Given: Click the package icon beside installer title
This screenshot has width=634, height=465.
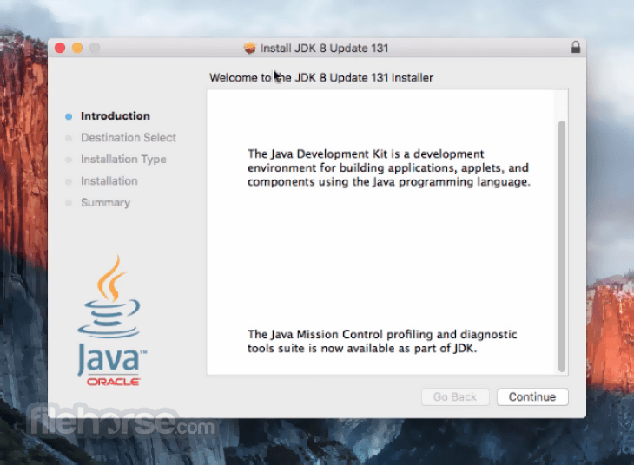Looking at the screenshot, I should pyautogui.click(x=249, y=48).
